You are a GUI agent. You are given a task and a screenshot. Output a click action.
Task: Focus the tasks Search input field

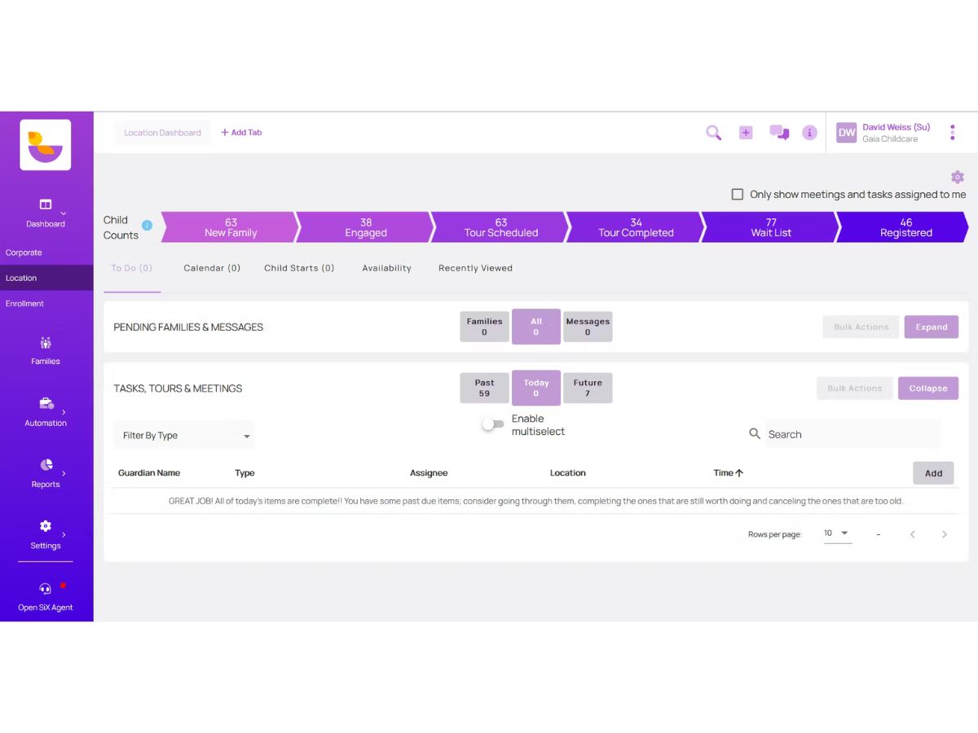pyautogui.click(x=852, y=434)
